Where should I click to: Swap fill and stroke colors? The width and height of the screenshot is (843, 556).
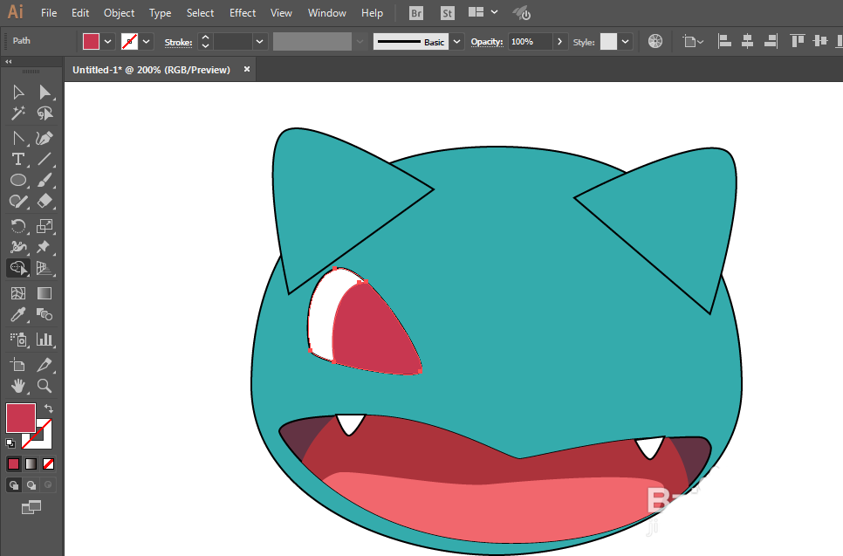49,408
